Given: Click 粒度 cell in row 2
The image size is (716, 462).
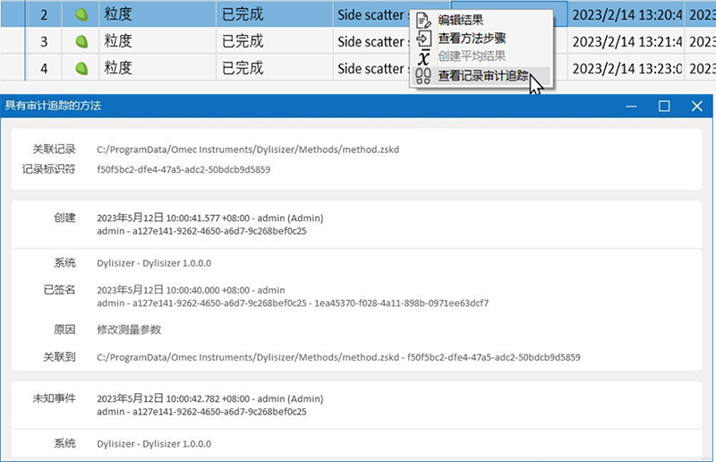Looking at the screenshot, I should tap(158, 14).
